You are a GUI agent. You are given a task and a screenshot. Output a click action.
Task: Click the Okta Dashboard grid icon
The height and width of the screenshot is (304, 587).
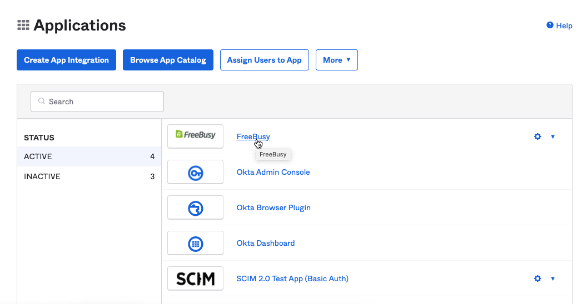[x=195, y=244]
